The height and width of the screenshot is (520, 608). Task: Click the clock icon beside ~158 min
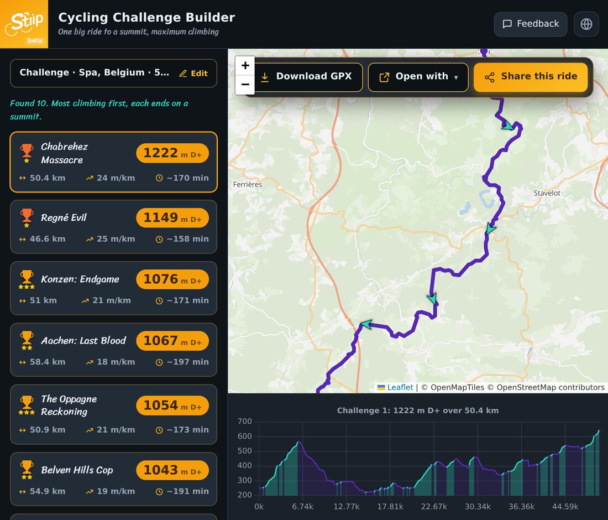(x=159, y=239)
